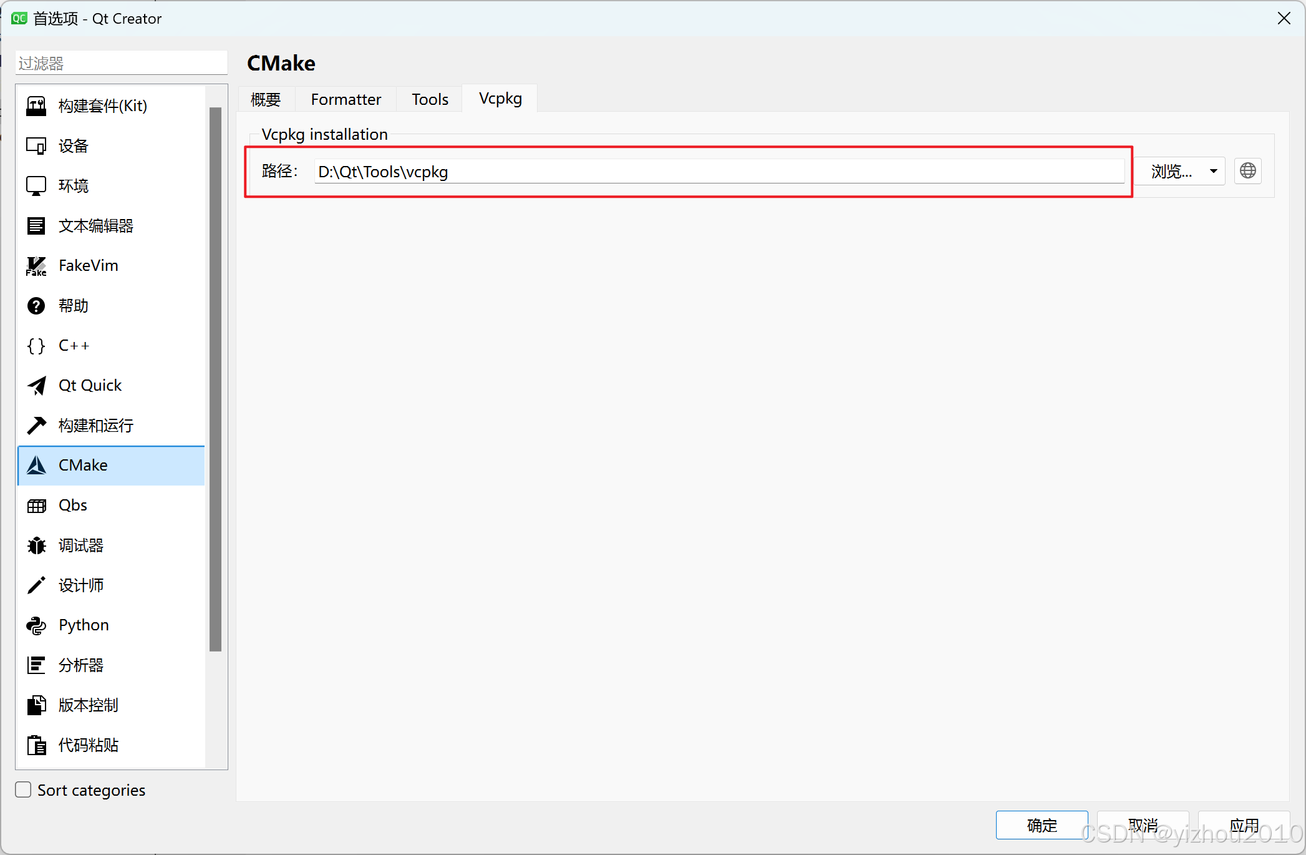
Task: Click the CMake triangle icon in sidebar
Action: pos(36,466)
